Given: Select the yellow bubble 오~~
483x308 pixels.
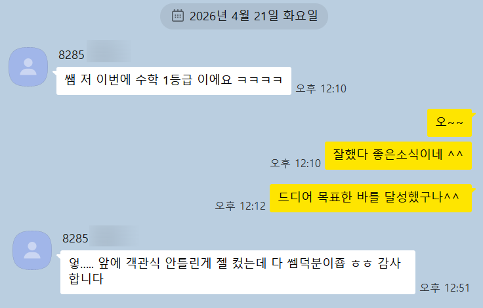Looking at the screenshot, I should point(450,123).
